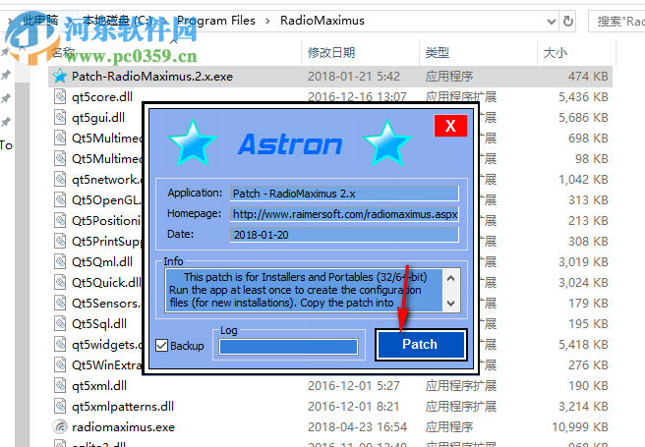Image resolution: width=645 pixels, height=447 pixels.
Task: Select the qt5widgets file icon
Action: (60, 344)
